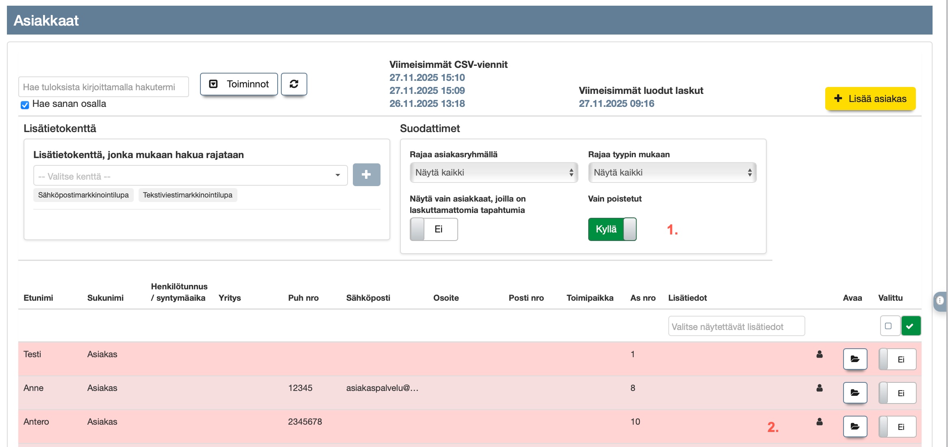The height and width of the screenshot is (447, 948).
Task: Click search field 'Hae tuloksista'
Action: point(103,87)
